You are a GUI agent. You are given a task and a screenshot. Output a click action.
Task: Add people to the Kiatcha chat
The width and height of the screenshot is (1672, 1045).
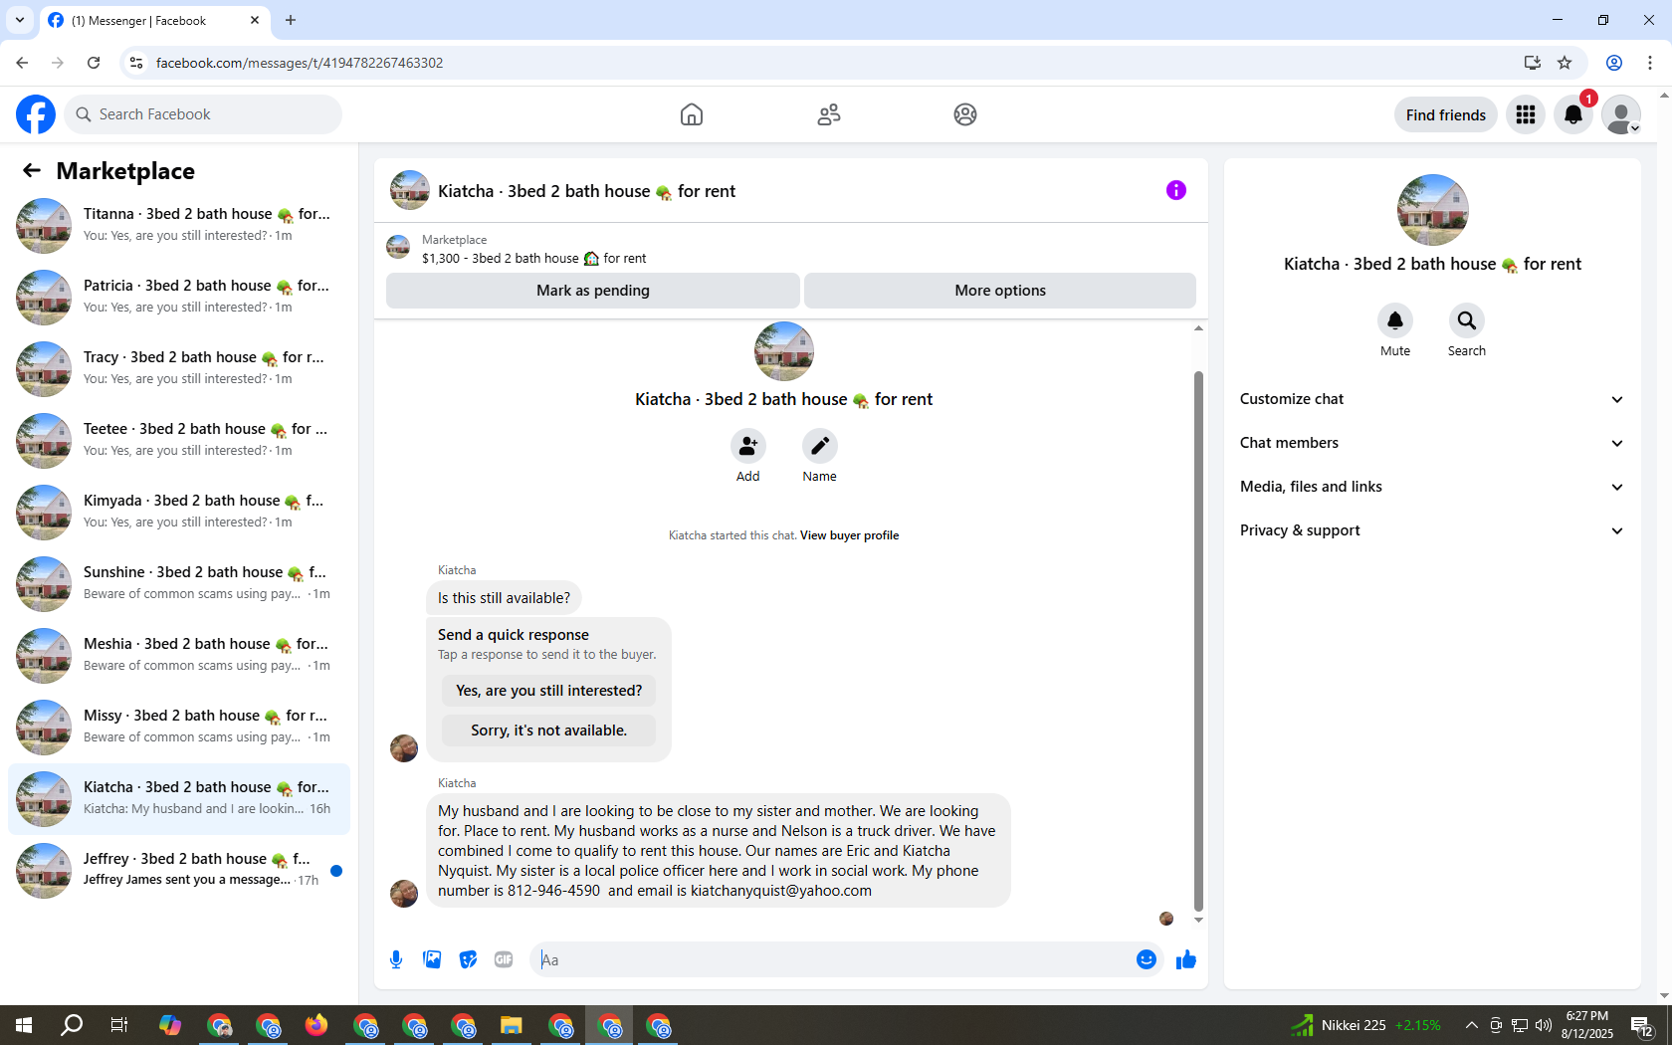pyautogui.click(x=748, y=446)
